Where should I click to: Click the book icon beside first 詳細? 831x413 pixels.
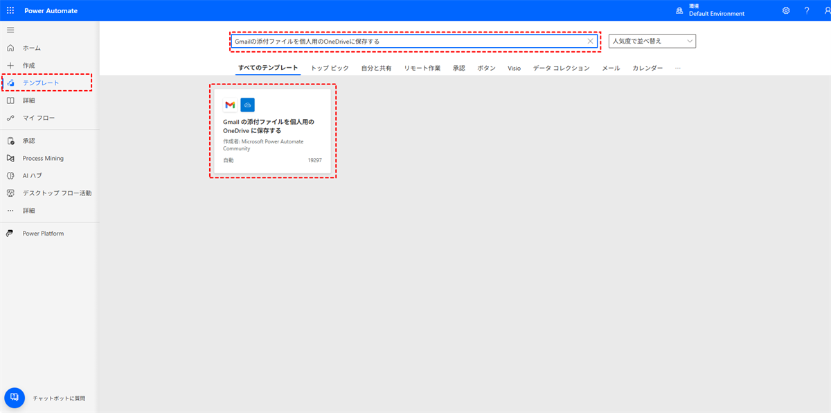(10, 100)
